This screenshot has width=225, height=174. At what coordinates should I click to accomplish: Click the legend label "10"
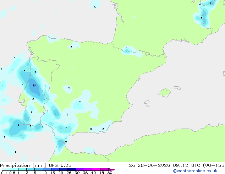(44, 173)
